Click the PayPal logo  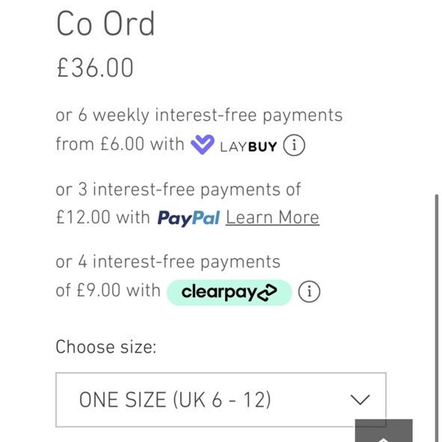pyautogui.click(x=188, y=218)
